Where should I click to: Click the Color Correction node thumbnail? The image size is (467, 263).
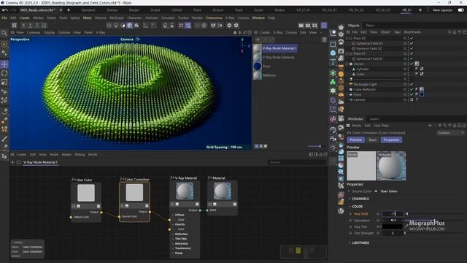pyautogui.click(x=134, y=192)
